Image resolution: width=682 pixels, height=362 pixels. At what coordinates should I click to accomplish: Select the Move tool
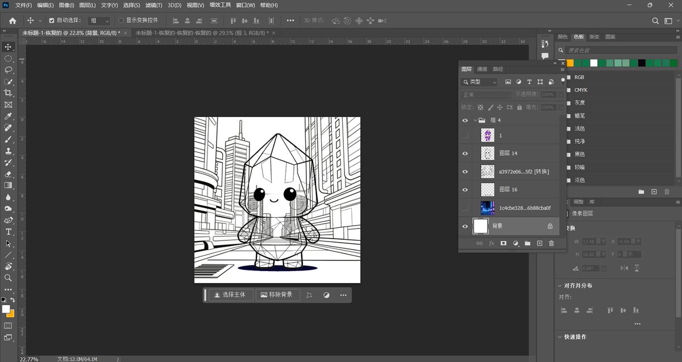pyautogui.click(x=9, y=47)
